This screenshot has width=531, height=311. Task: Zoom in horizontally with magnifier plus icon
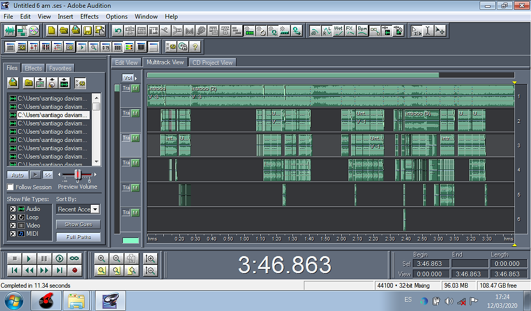point(101,259)
